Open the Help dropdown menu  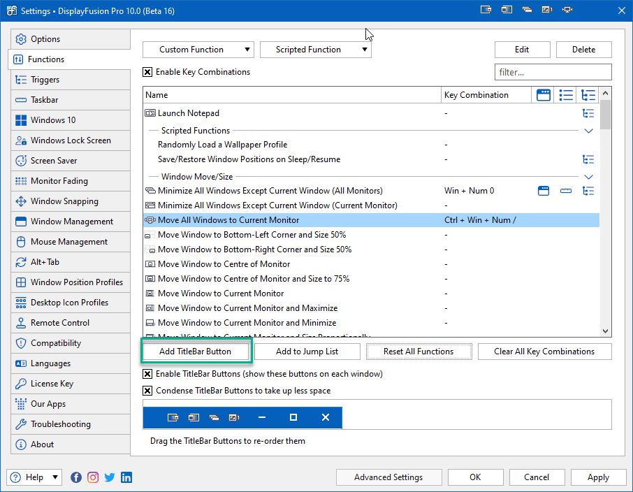click(34, 477)
